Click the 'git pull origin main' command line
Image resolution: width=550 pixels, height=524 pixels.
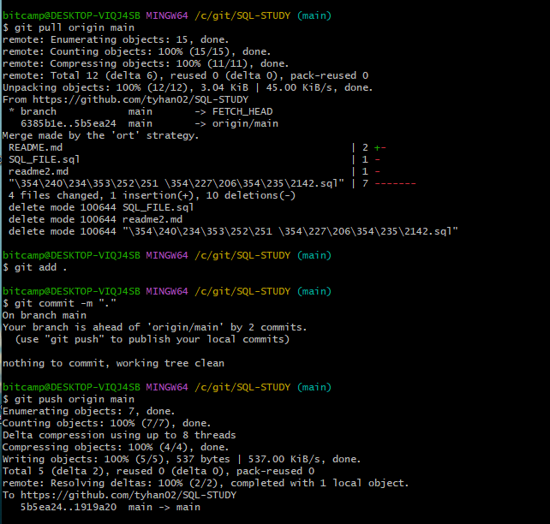point(69,27)
